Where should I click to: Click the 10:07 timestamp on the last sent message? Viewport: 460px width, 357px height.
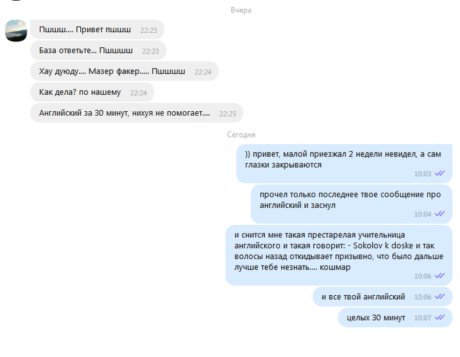click(423, 318)
